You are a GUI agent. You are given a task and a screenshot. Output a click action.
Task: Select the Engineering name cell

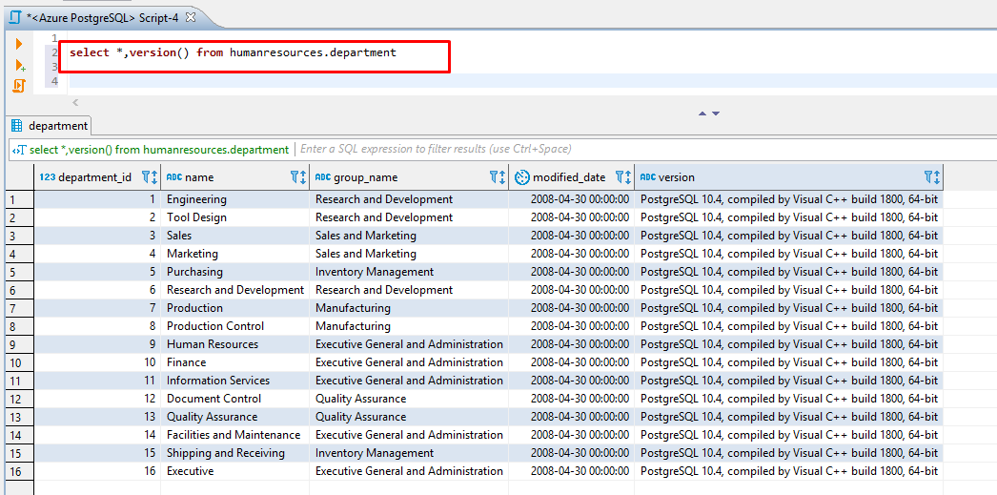[234, 199]
